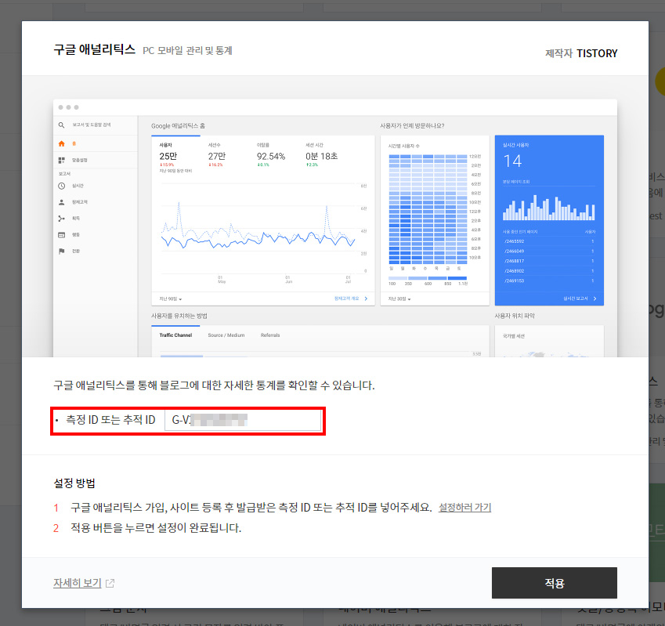Click the 지난 30일 dropdown in the preview
Screen dimensions: 665x626
(399, 299)
